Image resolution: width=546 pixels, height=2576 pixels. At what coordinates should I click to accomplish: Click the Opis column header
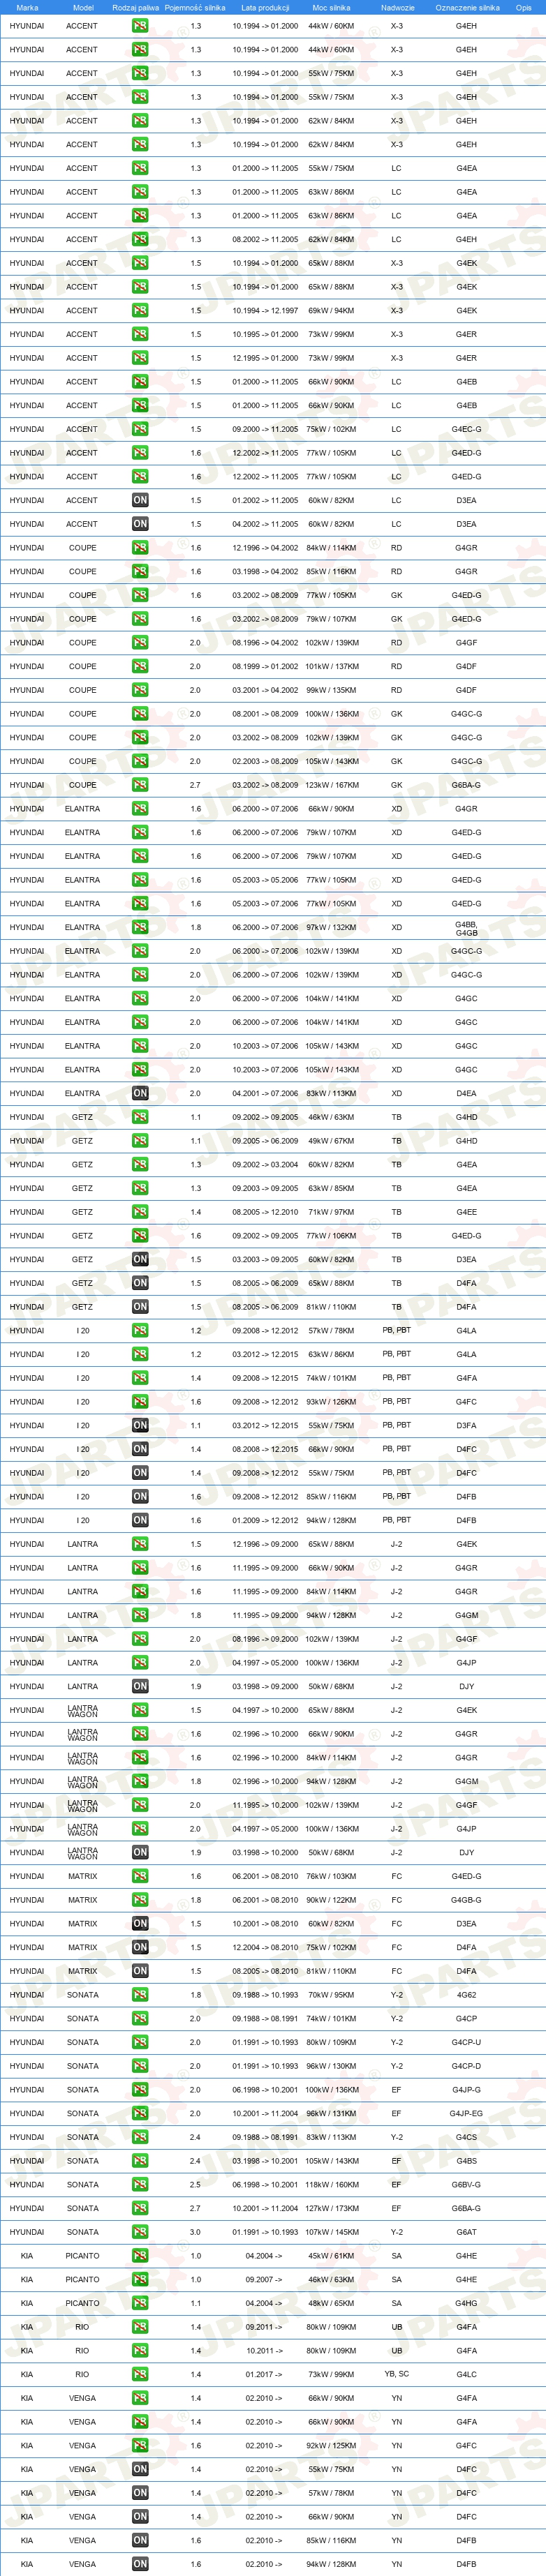(x=524, y=7)
